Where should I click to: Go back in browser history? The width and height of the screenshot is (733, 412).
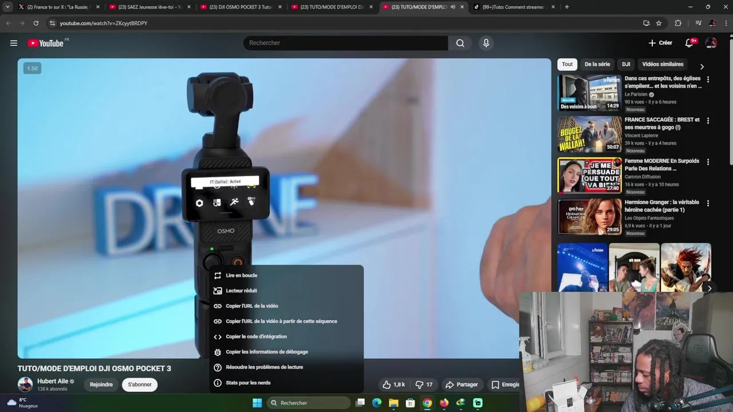coord(8,23)
